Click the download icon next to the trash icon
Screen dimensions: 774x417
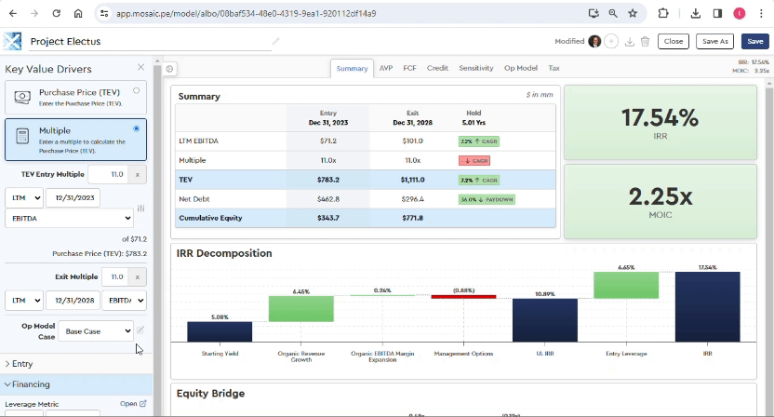(630, 42)
